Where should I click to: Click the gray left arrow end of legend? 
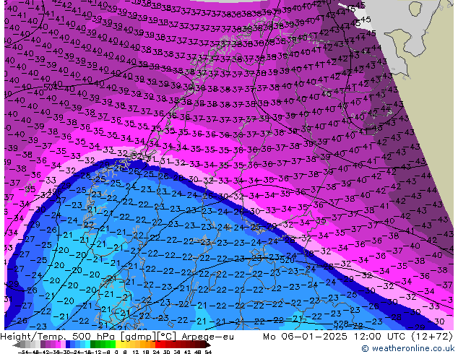(16, 345)
